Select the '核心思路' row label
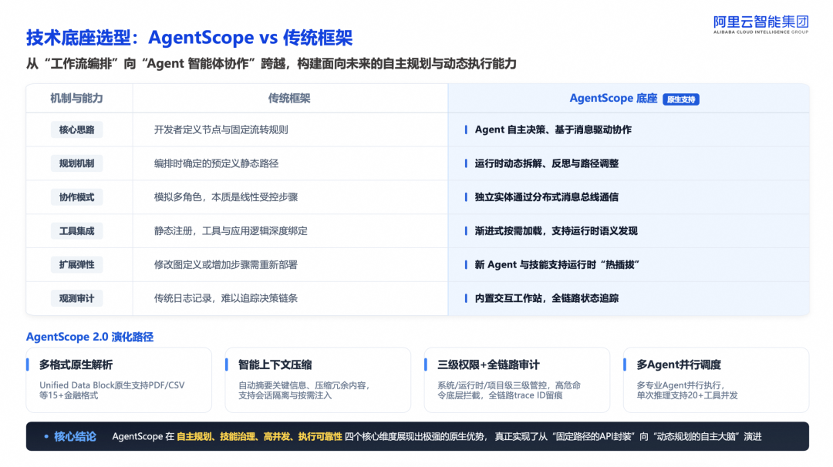The height and width of the screenshot is (467, 833). click(76, 129)
